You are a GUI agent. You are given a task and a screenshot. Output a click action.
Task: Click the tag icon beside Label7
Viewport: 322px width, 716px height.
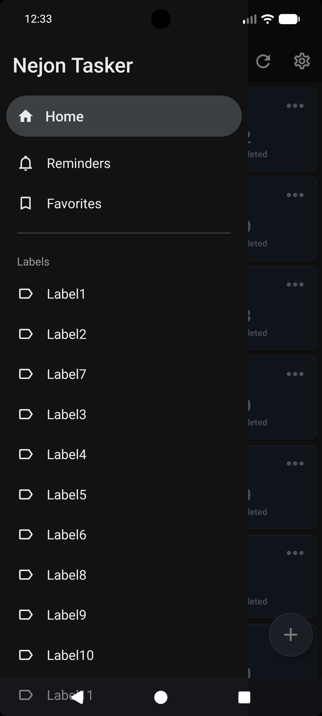pyautogui.click(x=26, y=374)
